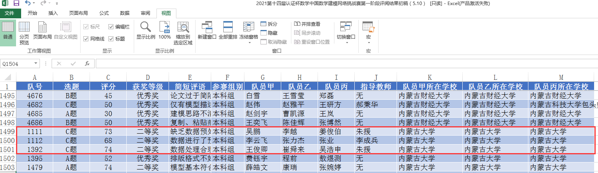The height and width of the screenshot is (173, 598).
Task: Switch to Normal (普通) workbook view
Action: (8, 31)
